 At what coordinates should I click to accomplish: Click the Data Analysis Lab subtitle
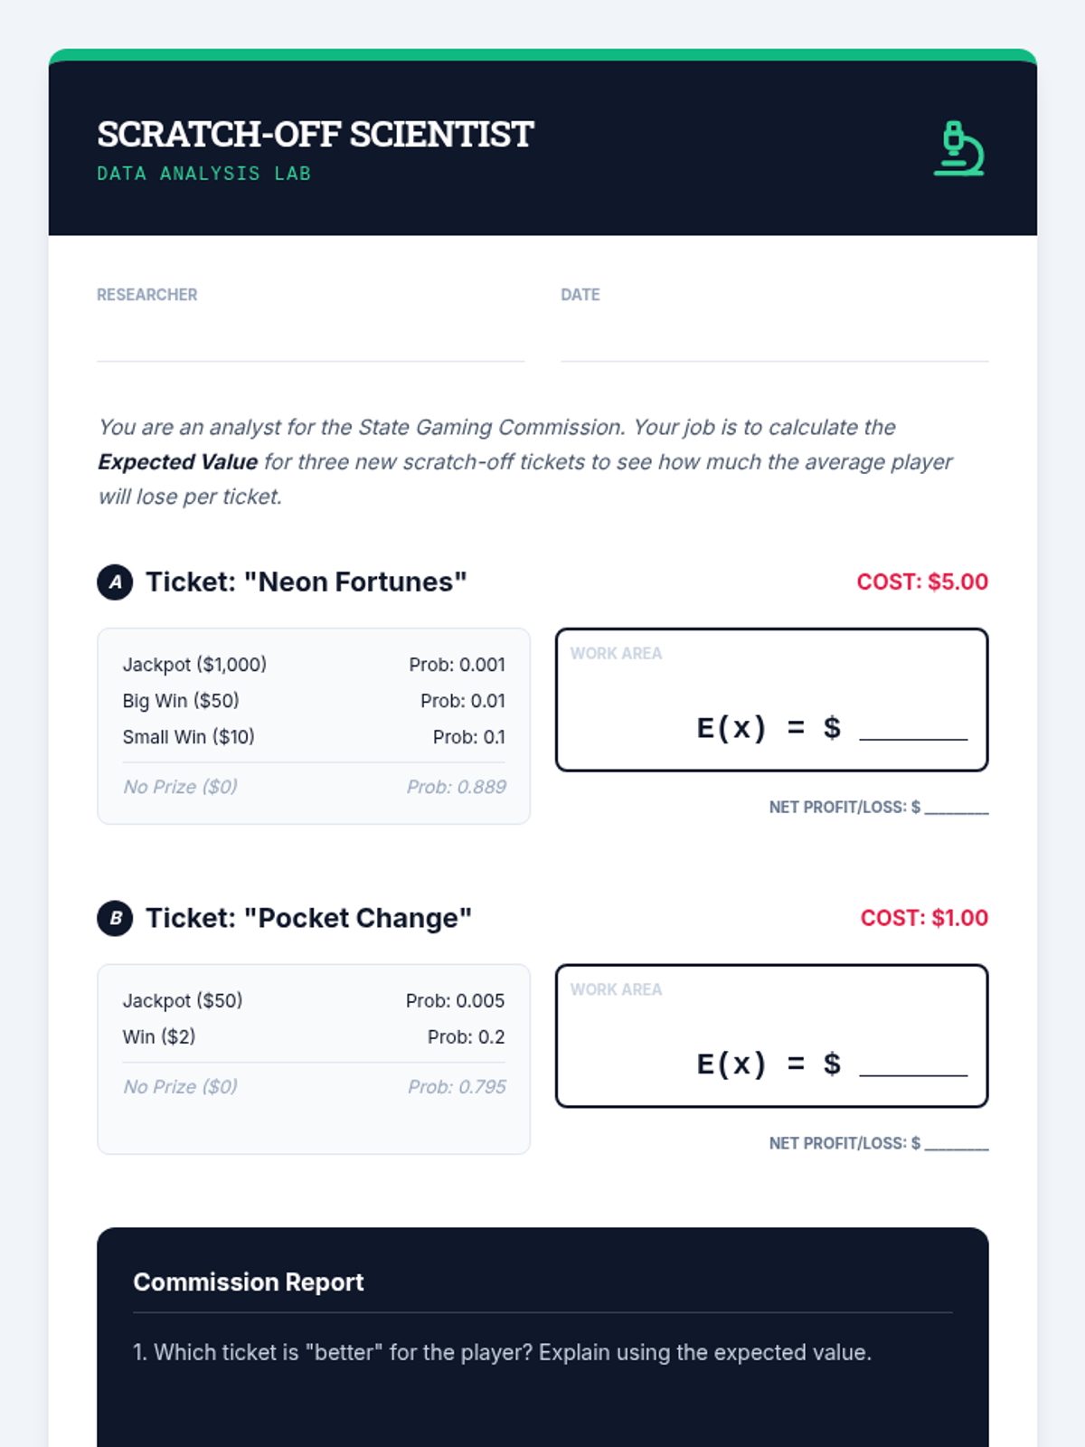(204, 174)
